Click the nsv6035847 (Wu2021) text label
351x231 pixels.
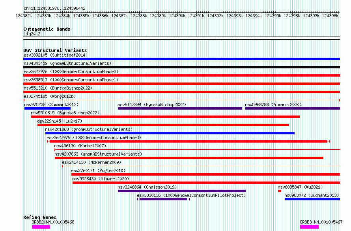[300, 187]
